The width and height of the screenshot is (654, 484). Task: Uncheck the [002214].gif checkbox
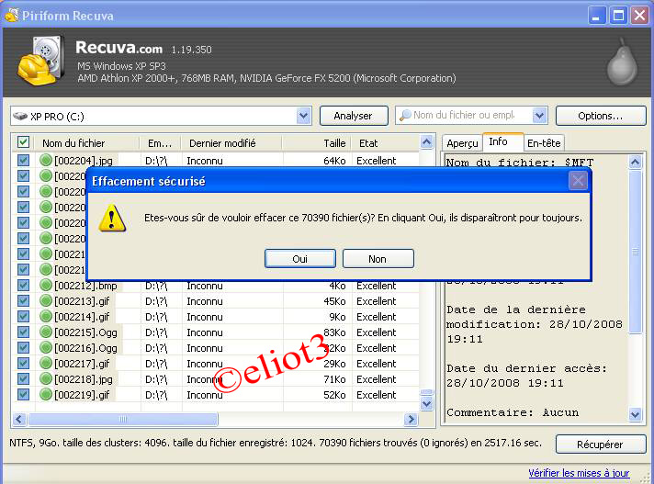[x=23, y=317]
